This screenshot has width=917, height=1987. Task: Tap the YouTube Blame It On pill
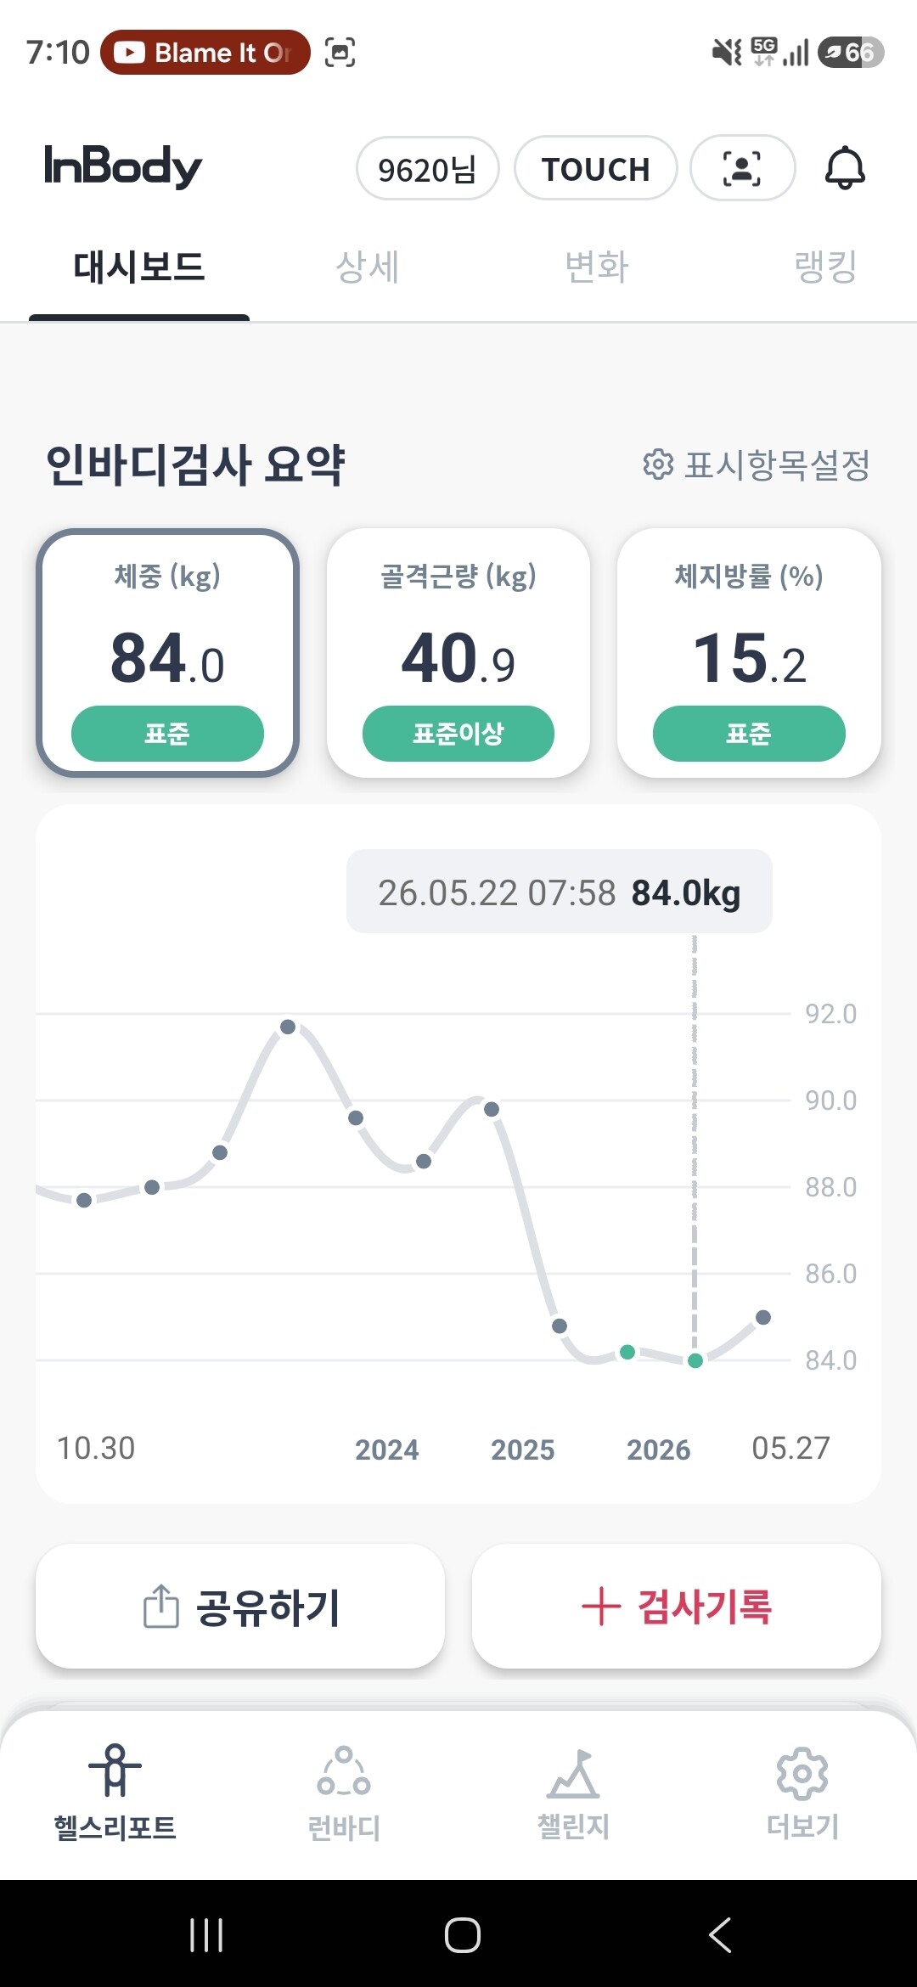click(x=205, y=53)
